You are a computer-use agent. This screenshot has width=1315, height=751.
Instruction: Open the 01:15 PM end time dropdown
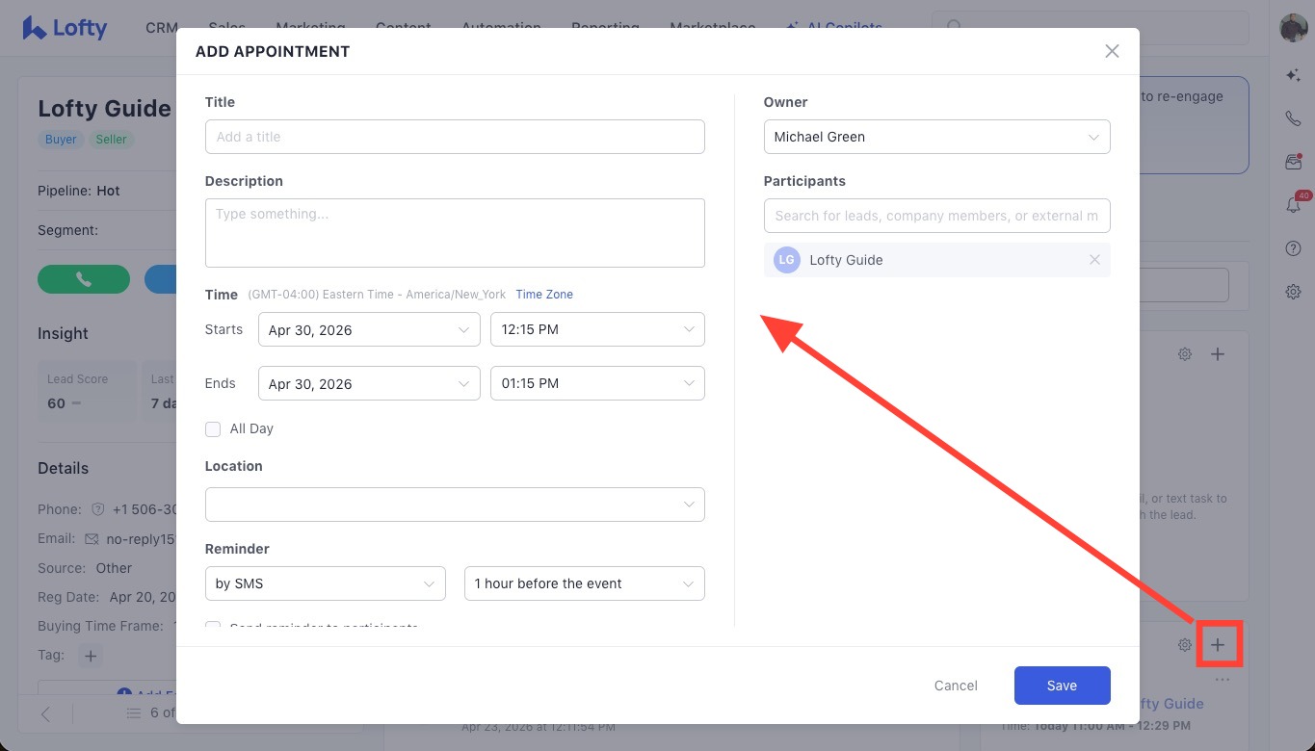pos(597,383)
